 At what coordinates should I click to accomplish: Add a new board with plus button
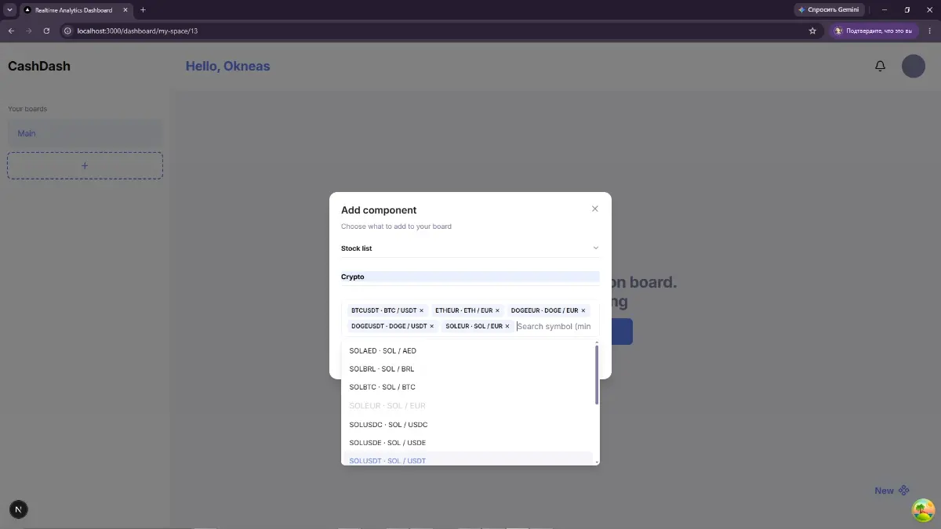coord(85,165)
